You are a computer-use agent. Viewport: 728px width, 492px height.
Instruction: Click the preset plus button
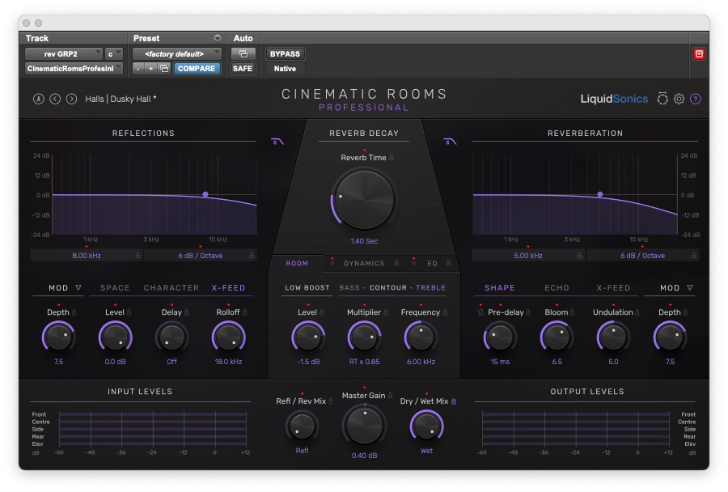(151, 69)
